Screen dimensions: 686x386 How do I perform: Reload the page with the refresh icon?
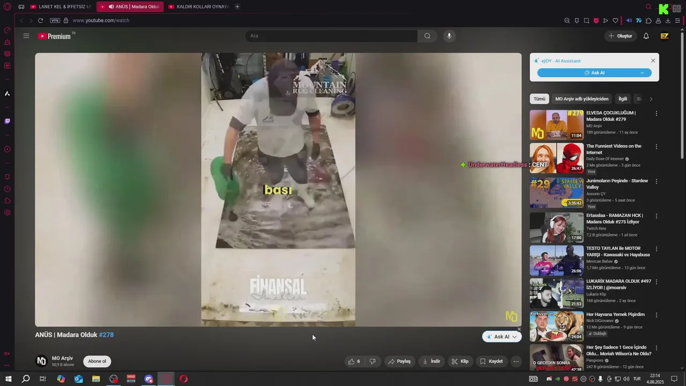[40, 20]
